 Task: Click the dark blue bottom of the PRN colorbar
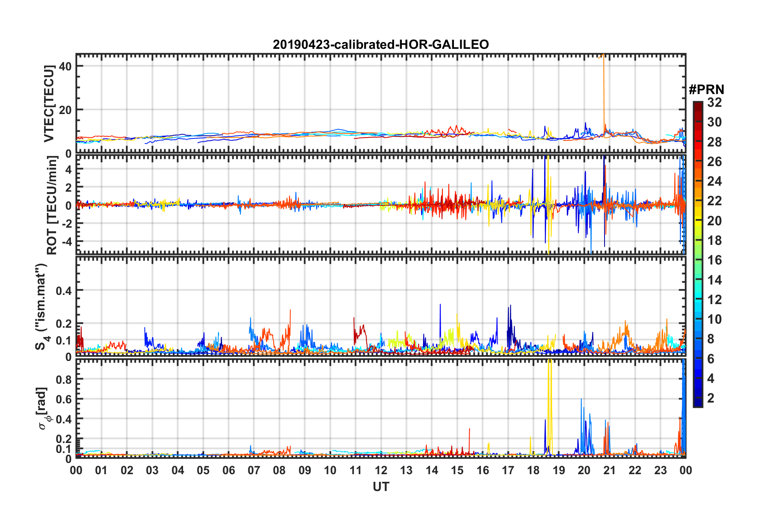pyautogui.click(x=698, y=402)
